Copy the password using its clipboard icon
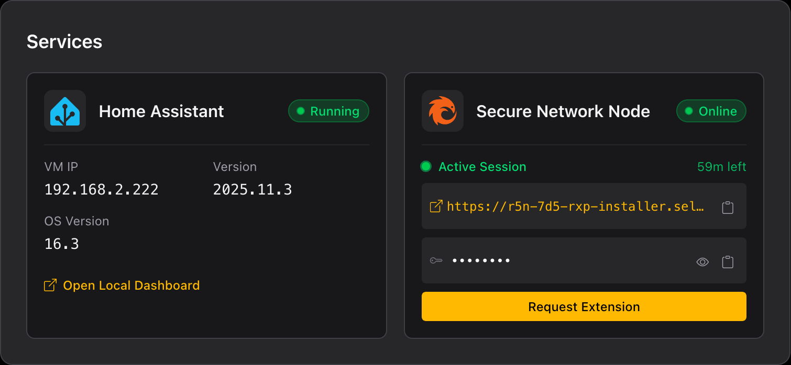Image resolution: width=791 pixels, height=365 pixels. click(x=727, y=261)
